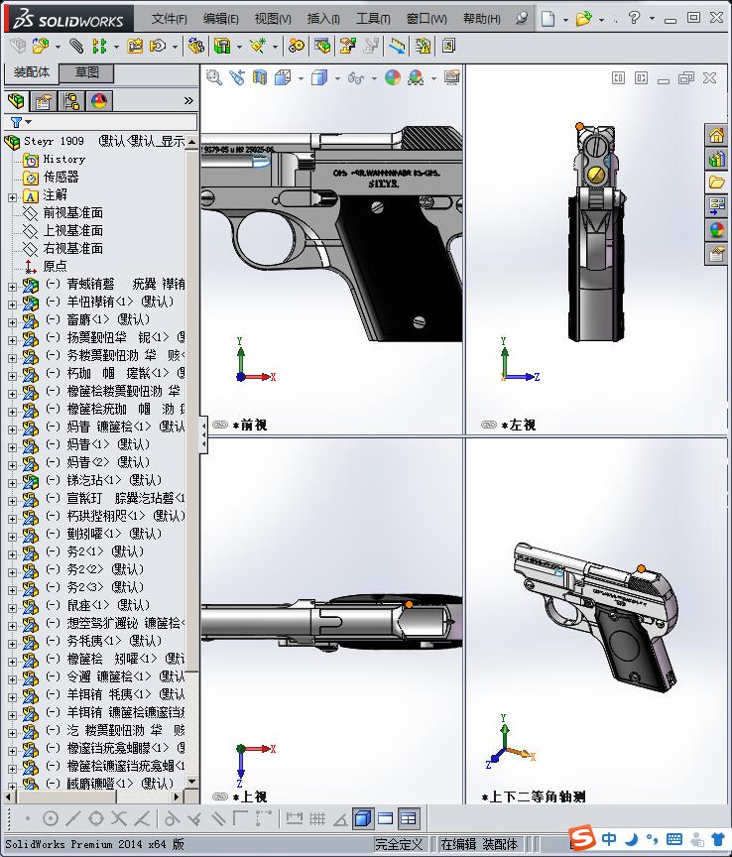
Task: Open the File Explorer task pane icon
Action: tap(717, 183)
